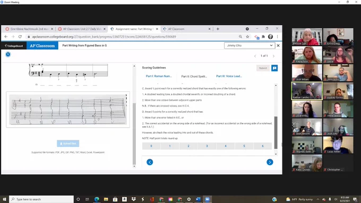Award a score of 3

207,146
